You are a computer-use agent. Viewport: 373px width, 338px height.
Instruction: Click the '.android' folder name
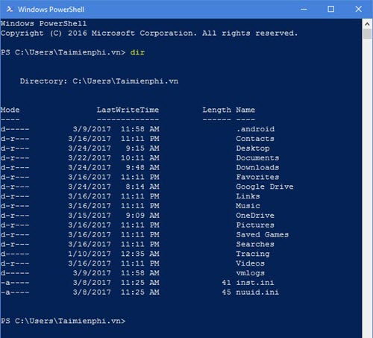255,129
